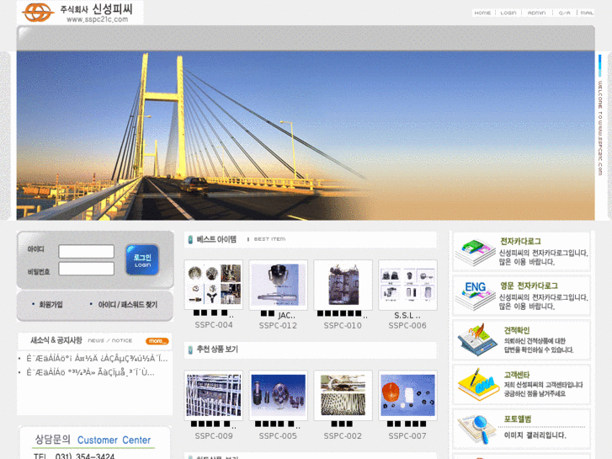Open the SSPC-007 product thumbnail
Image resolution: width=612 pixels, height=459 pixels.
pos(407,395)
